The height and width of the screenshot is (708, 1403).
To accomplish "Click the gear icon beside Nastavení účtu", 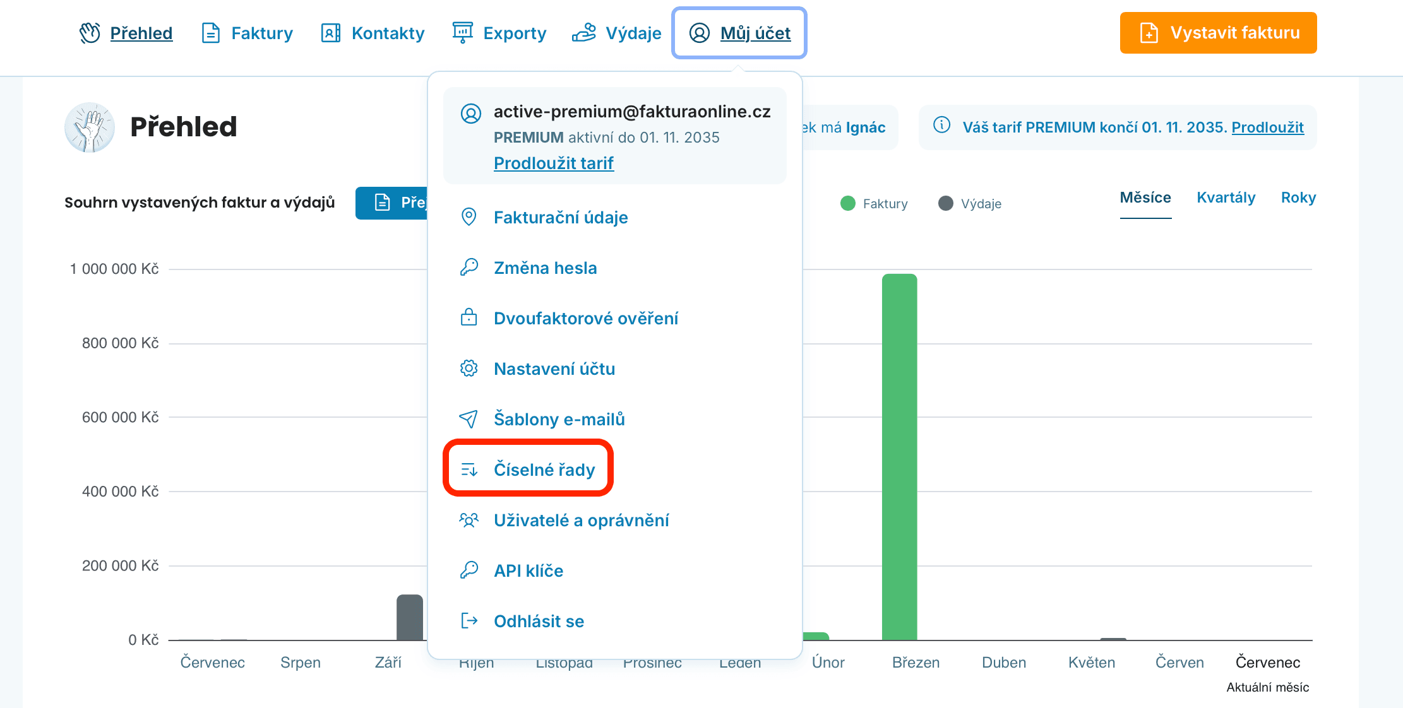I will [x=469, y=369].
